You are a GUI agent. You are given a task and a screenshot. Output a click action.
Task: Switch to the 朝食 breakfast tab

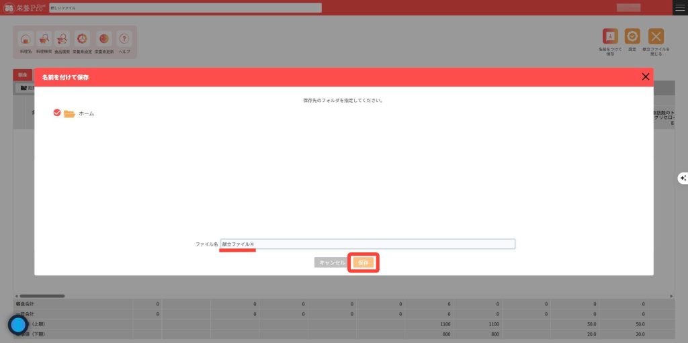click(23, 75)
